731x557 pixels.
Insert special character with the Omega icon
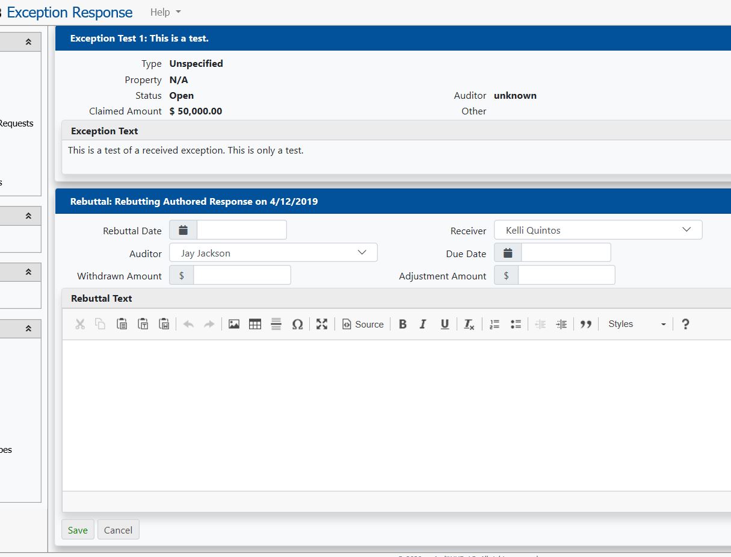click(297, 324)
